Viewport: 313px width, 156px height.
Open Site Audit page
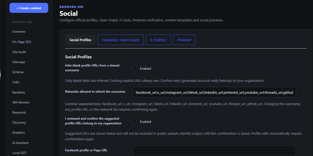tap(19, 52)
